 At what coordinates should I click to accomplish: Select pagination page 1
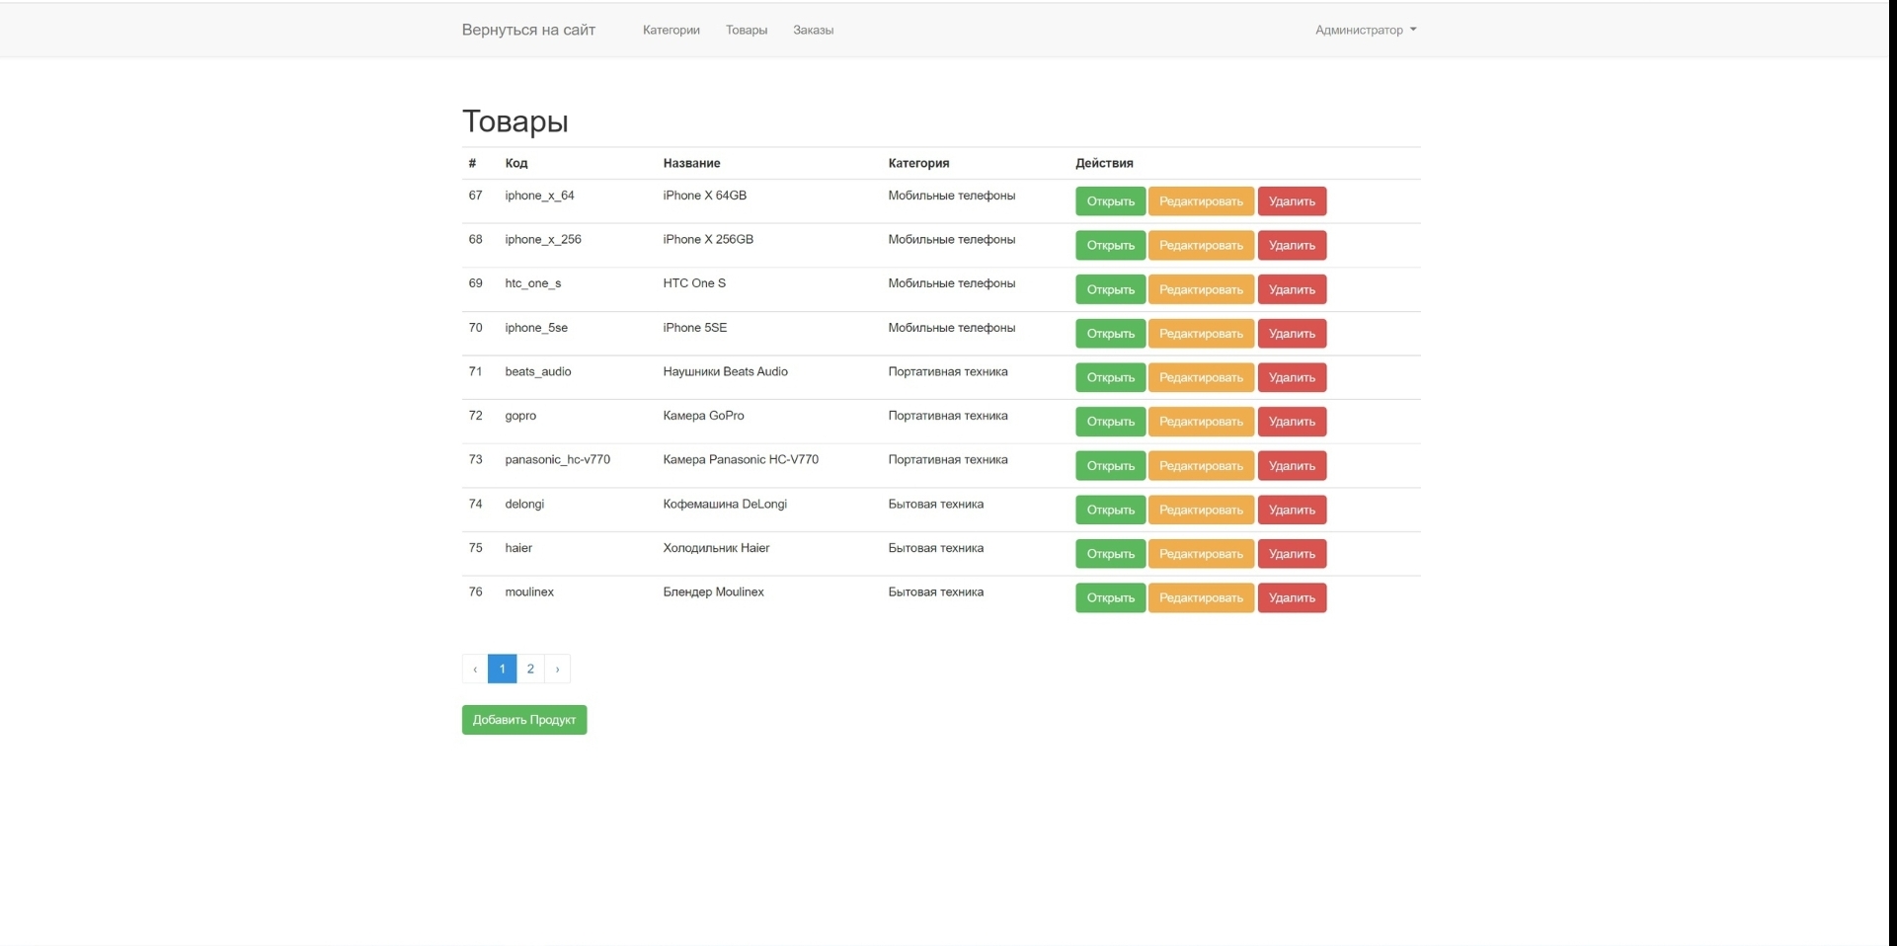pos(502,669)
